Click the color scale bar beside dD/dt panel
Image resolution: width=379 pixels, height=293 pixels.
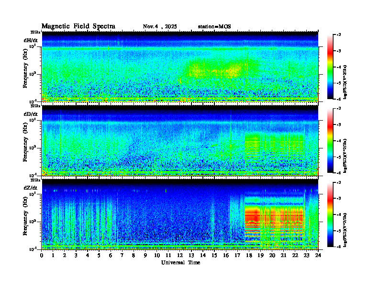(330, 141)
